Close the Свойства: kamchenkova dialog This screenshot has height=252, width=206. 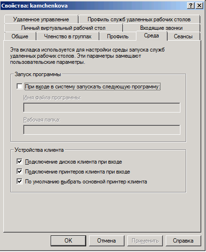pyautogui.click(x=199, y=6)
